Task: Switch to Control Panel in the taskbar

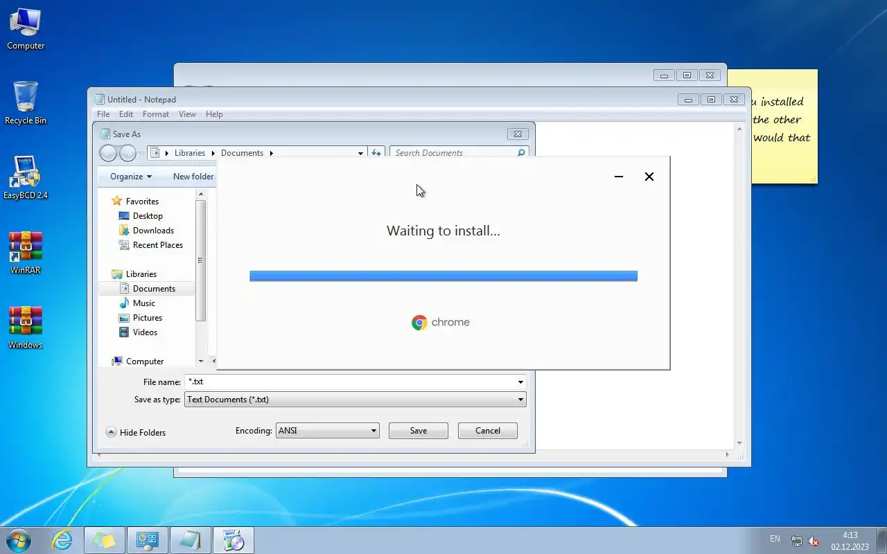Action: tap(148, 540)
